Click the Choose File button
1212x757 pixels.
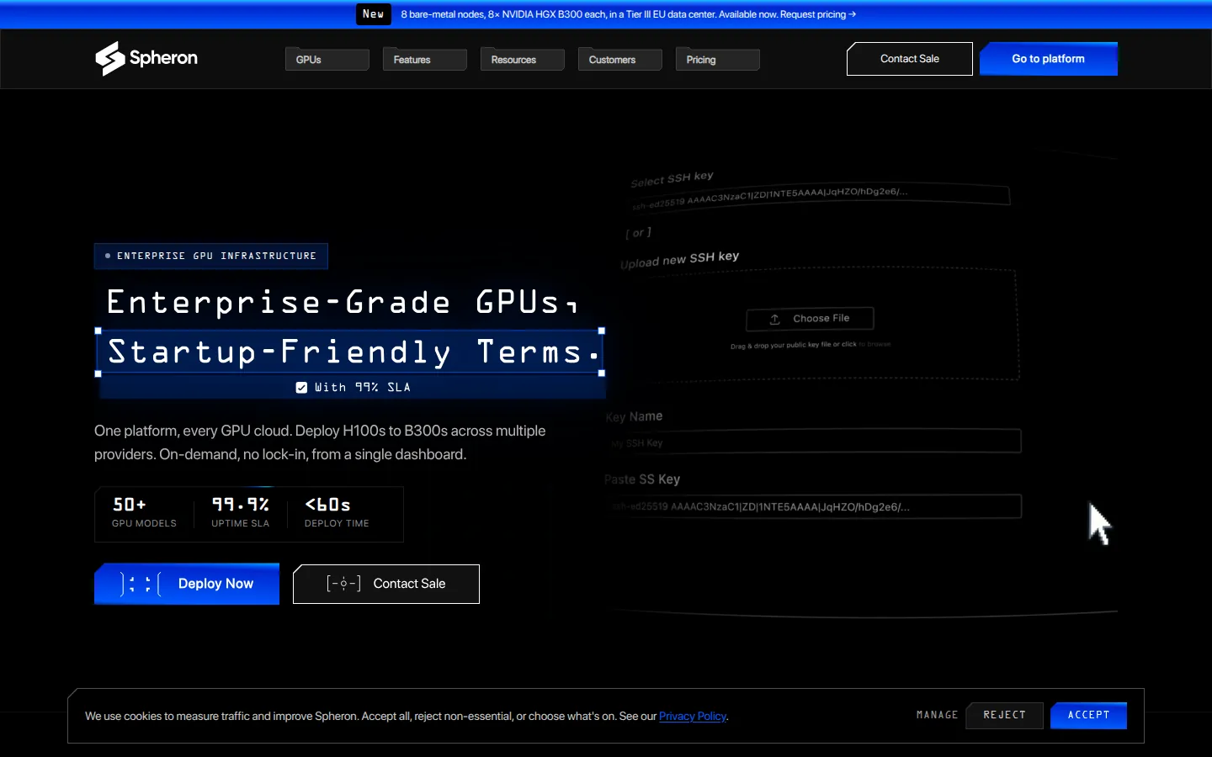click(x=810, y=319)
